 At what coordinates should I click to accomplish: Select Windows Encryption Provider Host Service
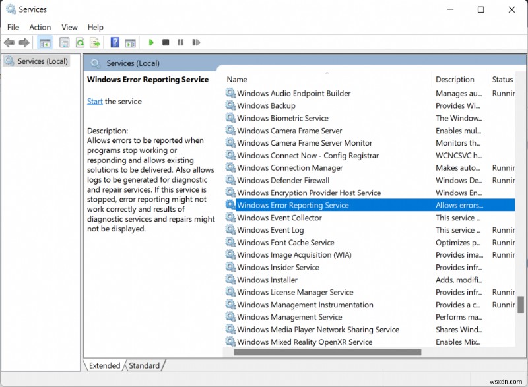click(370, 193)
